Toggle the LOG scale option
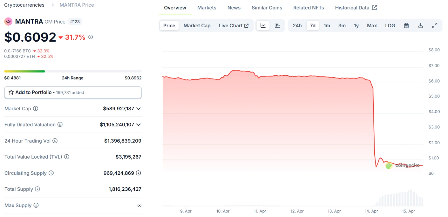This screenshot has height=217, width=448. [390, 26]
